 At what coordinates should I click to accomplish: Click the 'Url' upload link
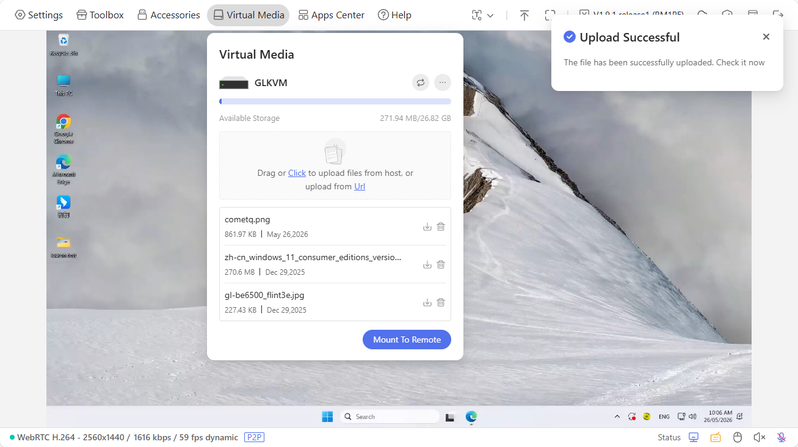[360, 186]
